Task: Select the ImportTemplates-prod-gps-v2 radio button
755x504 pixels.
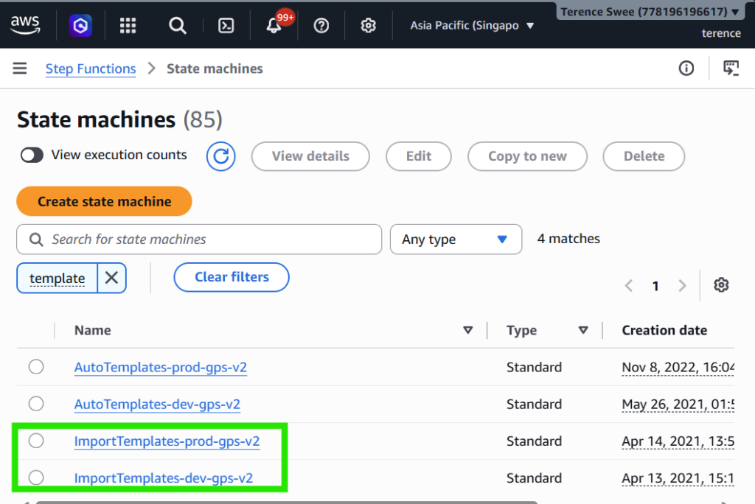Action: point(36,441)
